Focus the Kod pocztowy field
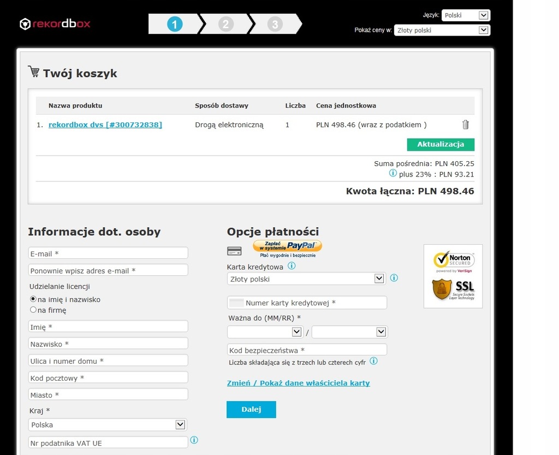Image resolution: width=559 pixels, height=455 pixels. (x=108, y=377)
